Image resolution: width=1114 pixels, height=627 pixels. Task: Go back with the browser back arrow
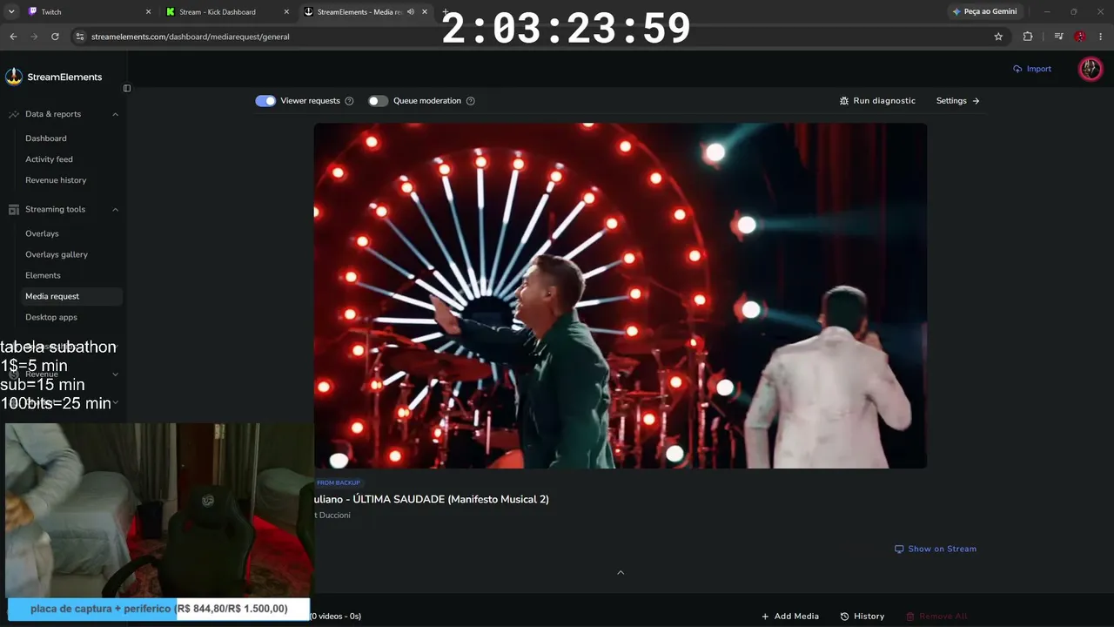coord(13,37)
